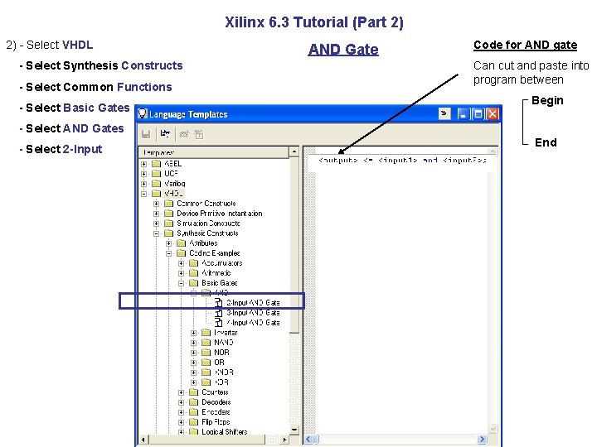Image resolution: width=597 pixels, height=447 pixels.
Task: Click the ABEL folder icon
Action: [x=156, y=164]
